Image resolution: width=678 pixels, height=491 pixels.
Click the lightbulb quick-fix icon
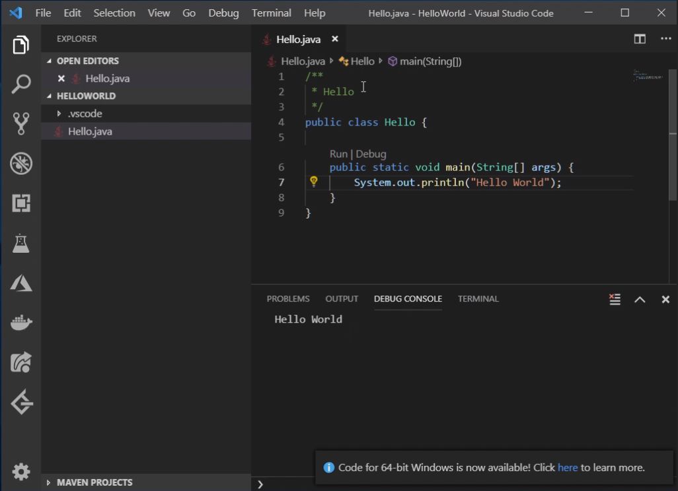314,182
